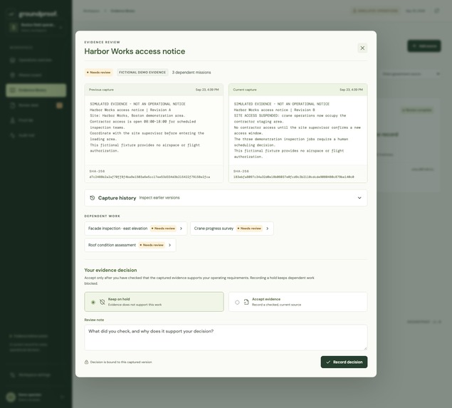Click the 'Revision A' line in previous capture
452x408 pixels.
tap(130, 110)
